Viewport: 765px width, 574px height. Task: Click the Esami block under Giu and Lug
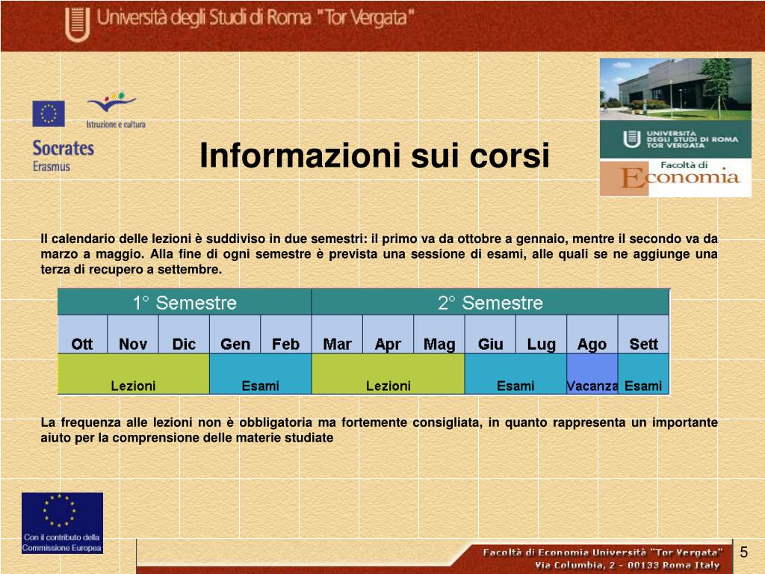[x=515, y=374]
